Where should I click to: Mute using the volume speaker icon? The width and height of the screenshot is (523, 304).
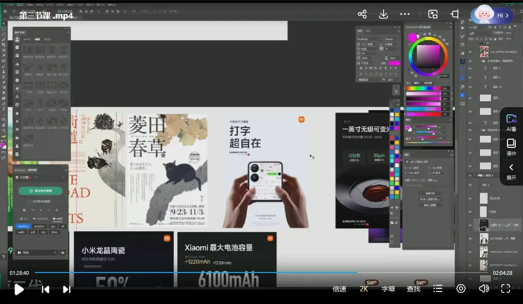coord(484,288)
